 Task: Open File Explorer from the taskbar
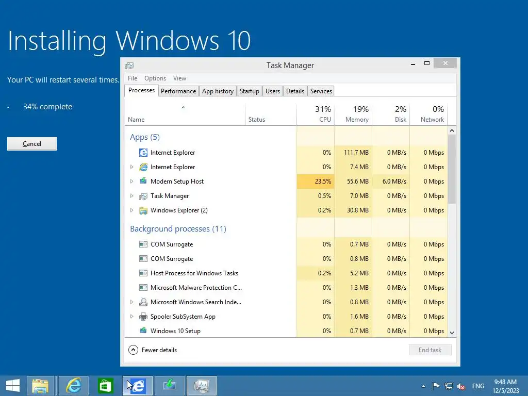40,386
